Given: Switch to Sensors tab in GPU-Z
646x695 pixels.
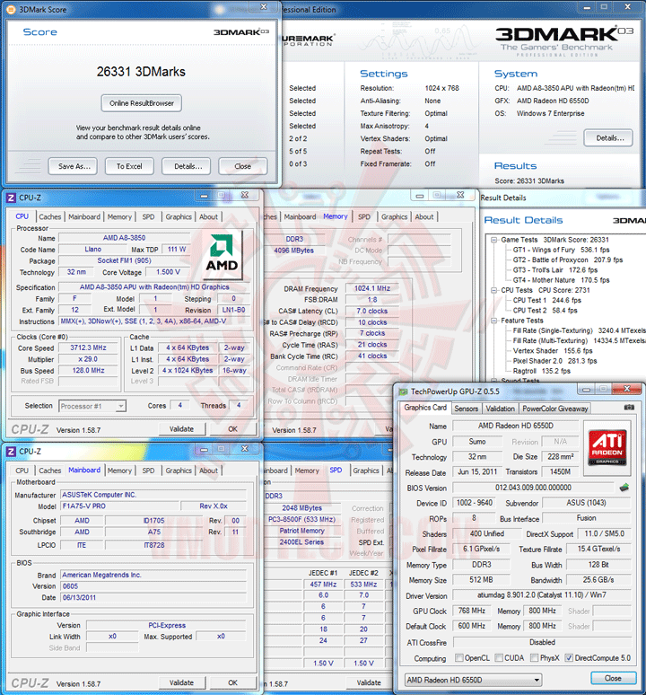Looking at the screenshot, I should [x=467, y=409].
